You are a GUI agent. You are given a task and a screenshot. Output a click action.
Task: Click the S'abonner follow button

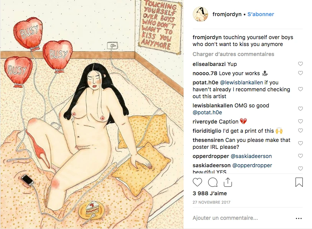pyautogui.click(x=261, y=14)
